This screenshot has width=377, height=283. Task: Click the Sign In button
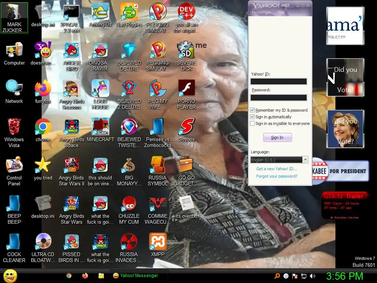point(278,137)
